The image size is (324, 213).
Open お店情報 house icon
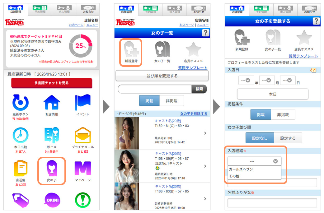tap(52, 103)
